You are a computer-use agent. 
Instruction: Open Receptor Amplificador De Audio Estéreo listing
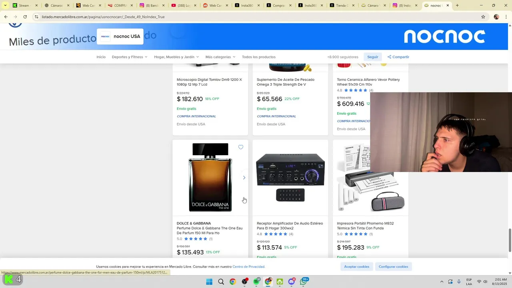(x=290, y=226)
